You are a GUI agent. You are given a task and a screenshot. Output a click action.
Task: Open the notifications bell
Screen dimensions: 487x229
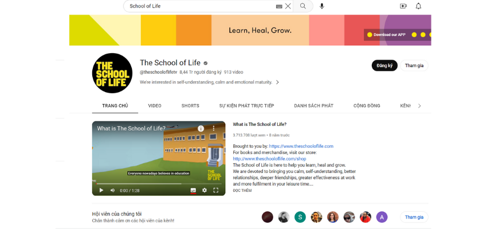coord(418,6)
